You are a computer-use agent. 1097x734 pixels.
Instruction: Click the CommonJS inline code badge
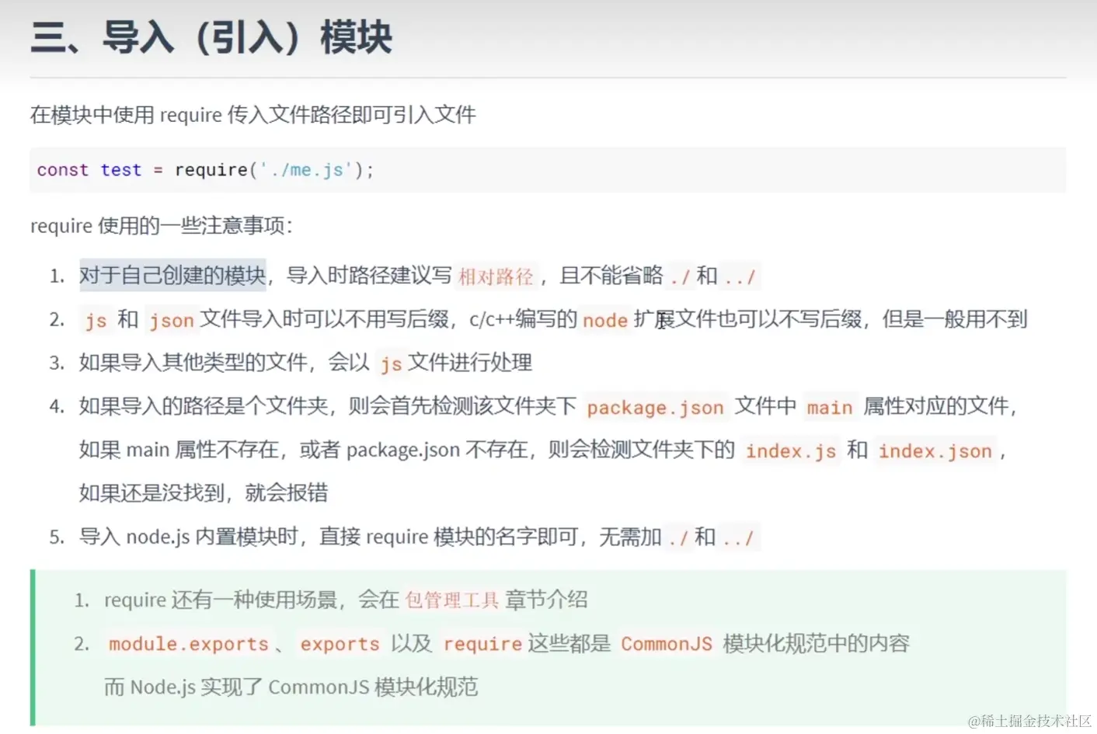pyautogui.click(x=667, y=644)
